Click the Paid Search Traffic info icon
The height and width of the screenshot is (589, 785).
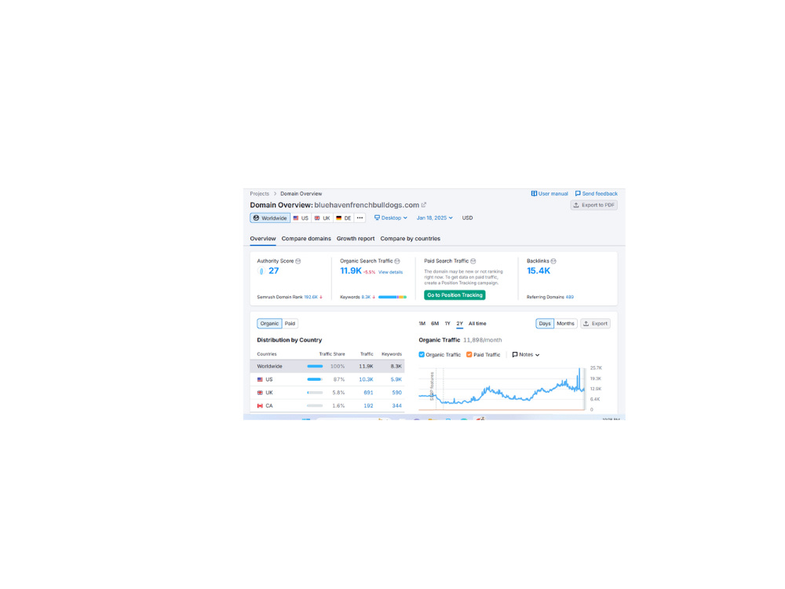click(x=473, y=262)
